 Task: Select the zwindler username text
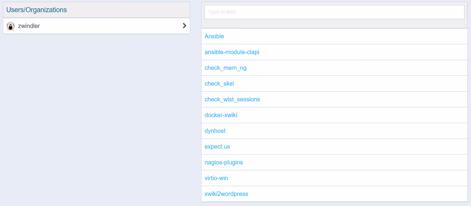[29, 26]
